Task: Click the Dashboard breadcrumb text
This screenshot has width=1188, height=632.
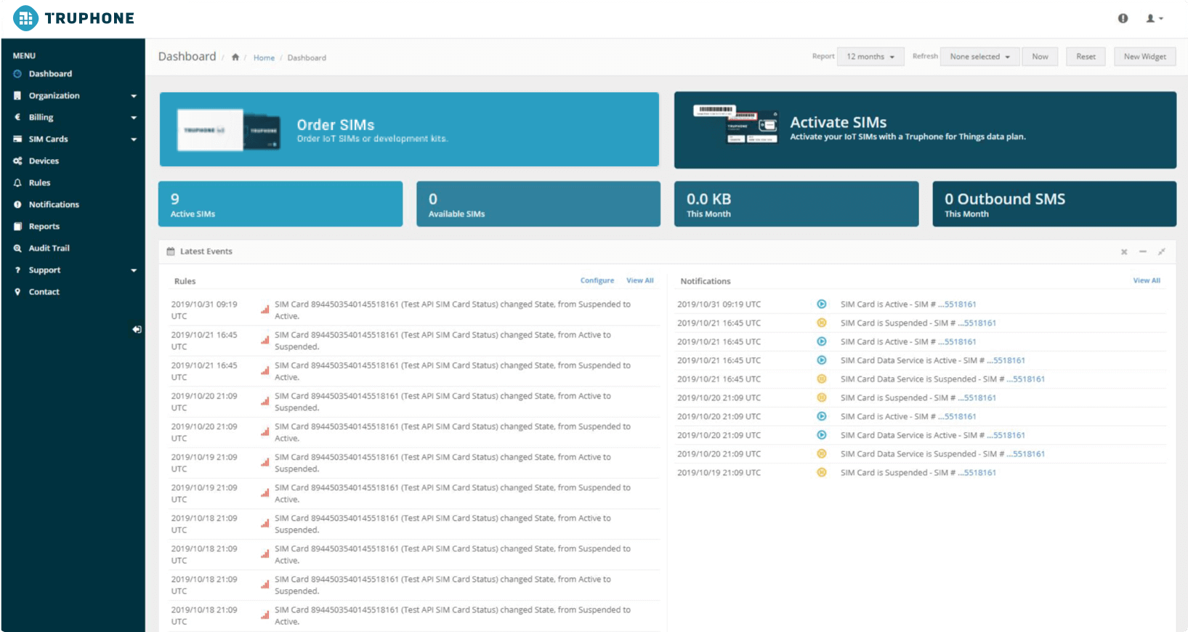Action: [307, 58]
